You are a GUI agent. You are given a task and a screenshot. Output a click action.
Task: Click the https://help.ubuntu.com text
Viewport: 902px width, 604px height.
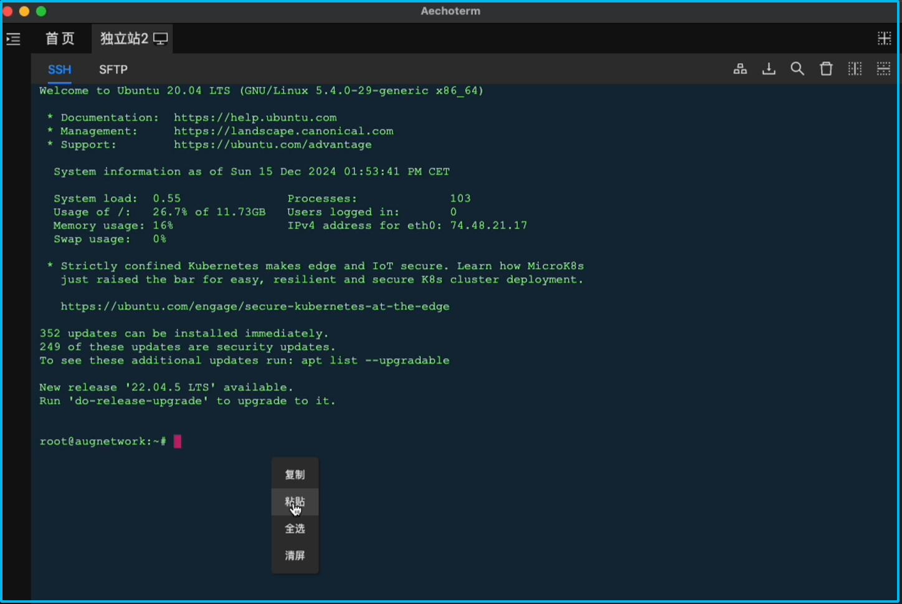click(x=255, y=118)
